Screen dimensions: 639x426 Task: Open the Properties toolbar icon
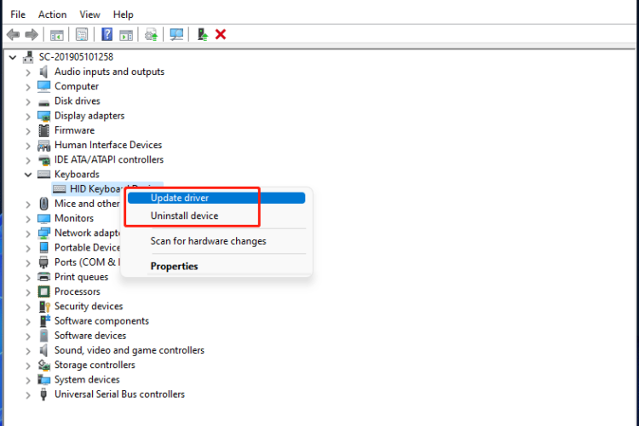coord(82,34)
